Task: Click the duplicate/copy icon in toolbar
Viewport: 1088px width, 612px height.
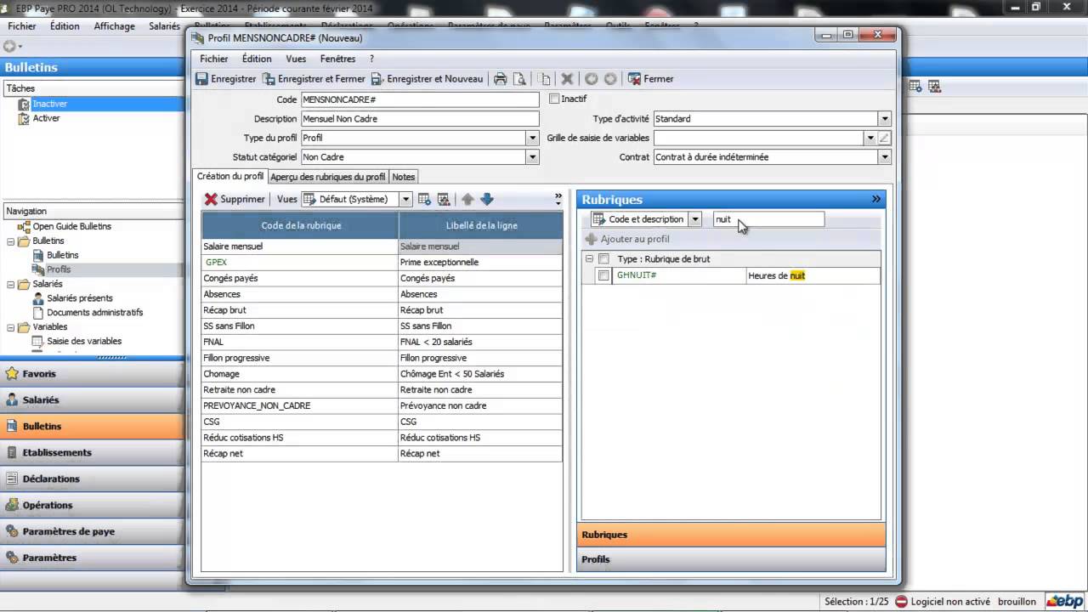Action: point(545,79)
